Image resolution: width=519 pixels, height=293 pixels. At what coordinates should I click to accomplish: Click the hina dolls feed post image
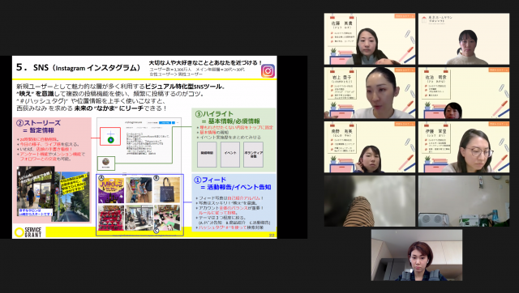(111, 218)
